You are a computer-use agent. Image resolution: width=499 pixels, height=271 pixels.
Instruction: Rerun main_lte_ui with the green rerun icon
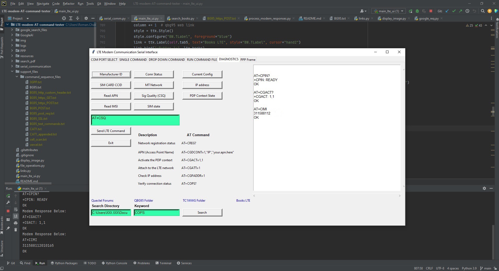8,196
